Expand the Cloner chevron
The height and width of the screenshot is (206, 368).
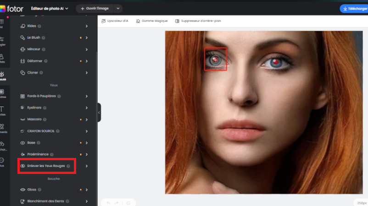pos(87,73)
